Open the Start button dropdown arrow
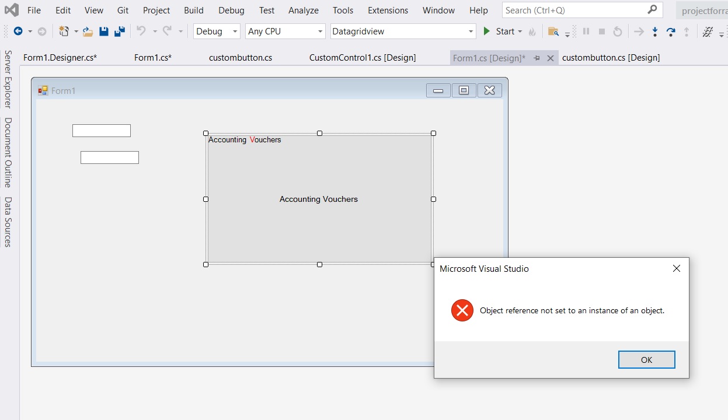728x420 pixels. point(520,32)
